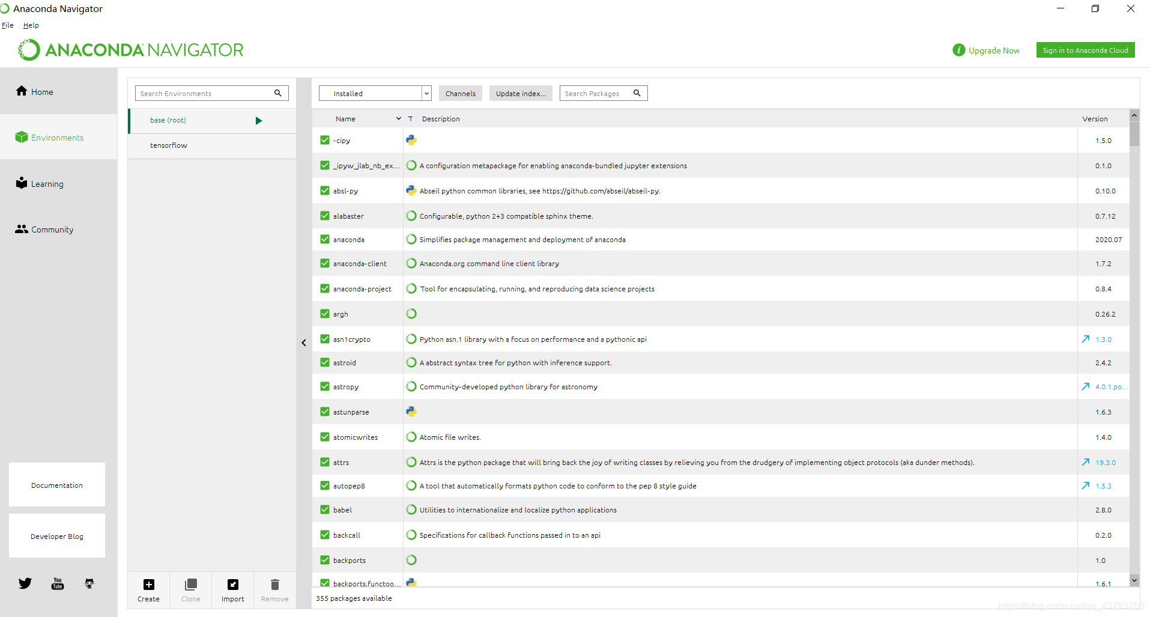Open the File menu
Screen dimensions: 1150x617
coord(8,25)
